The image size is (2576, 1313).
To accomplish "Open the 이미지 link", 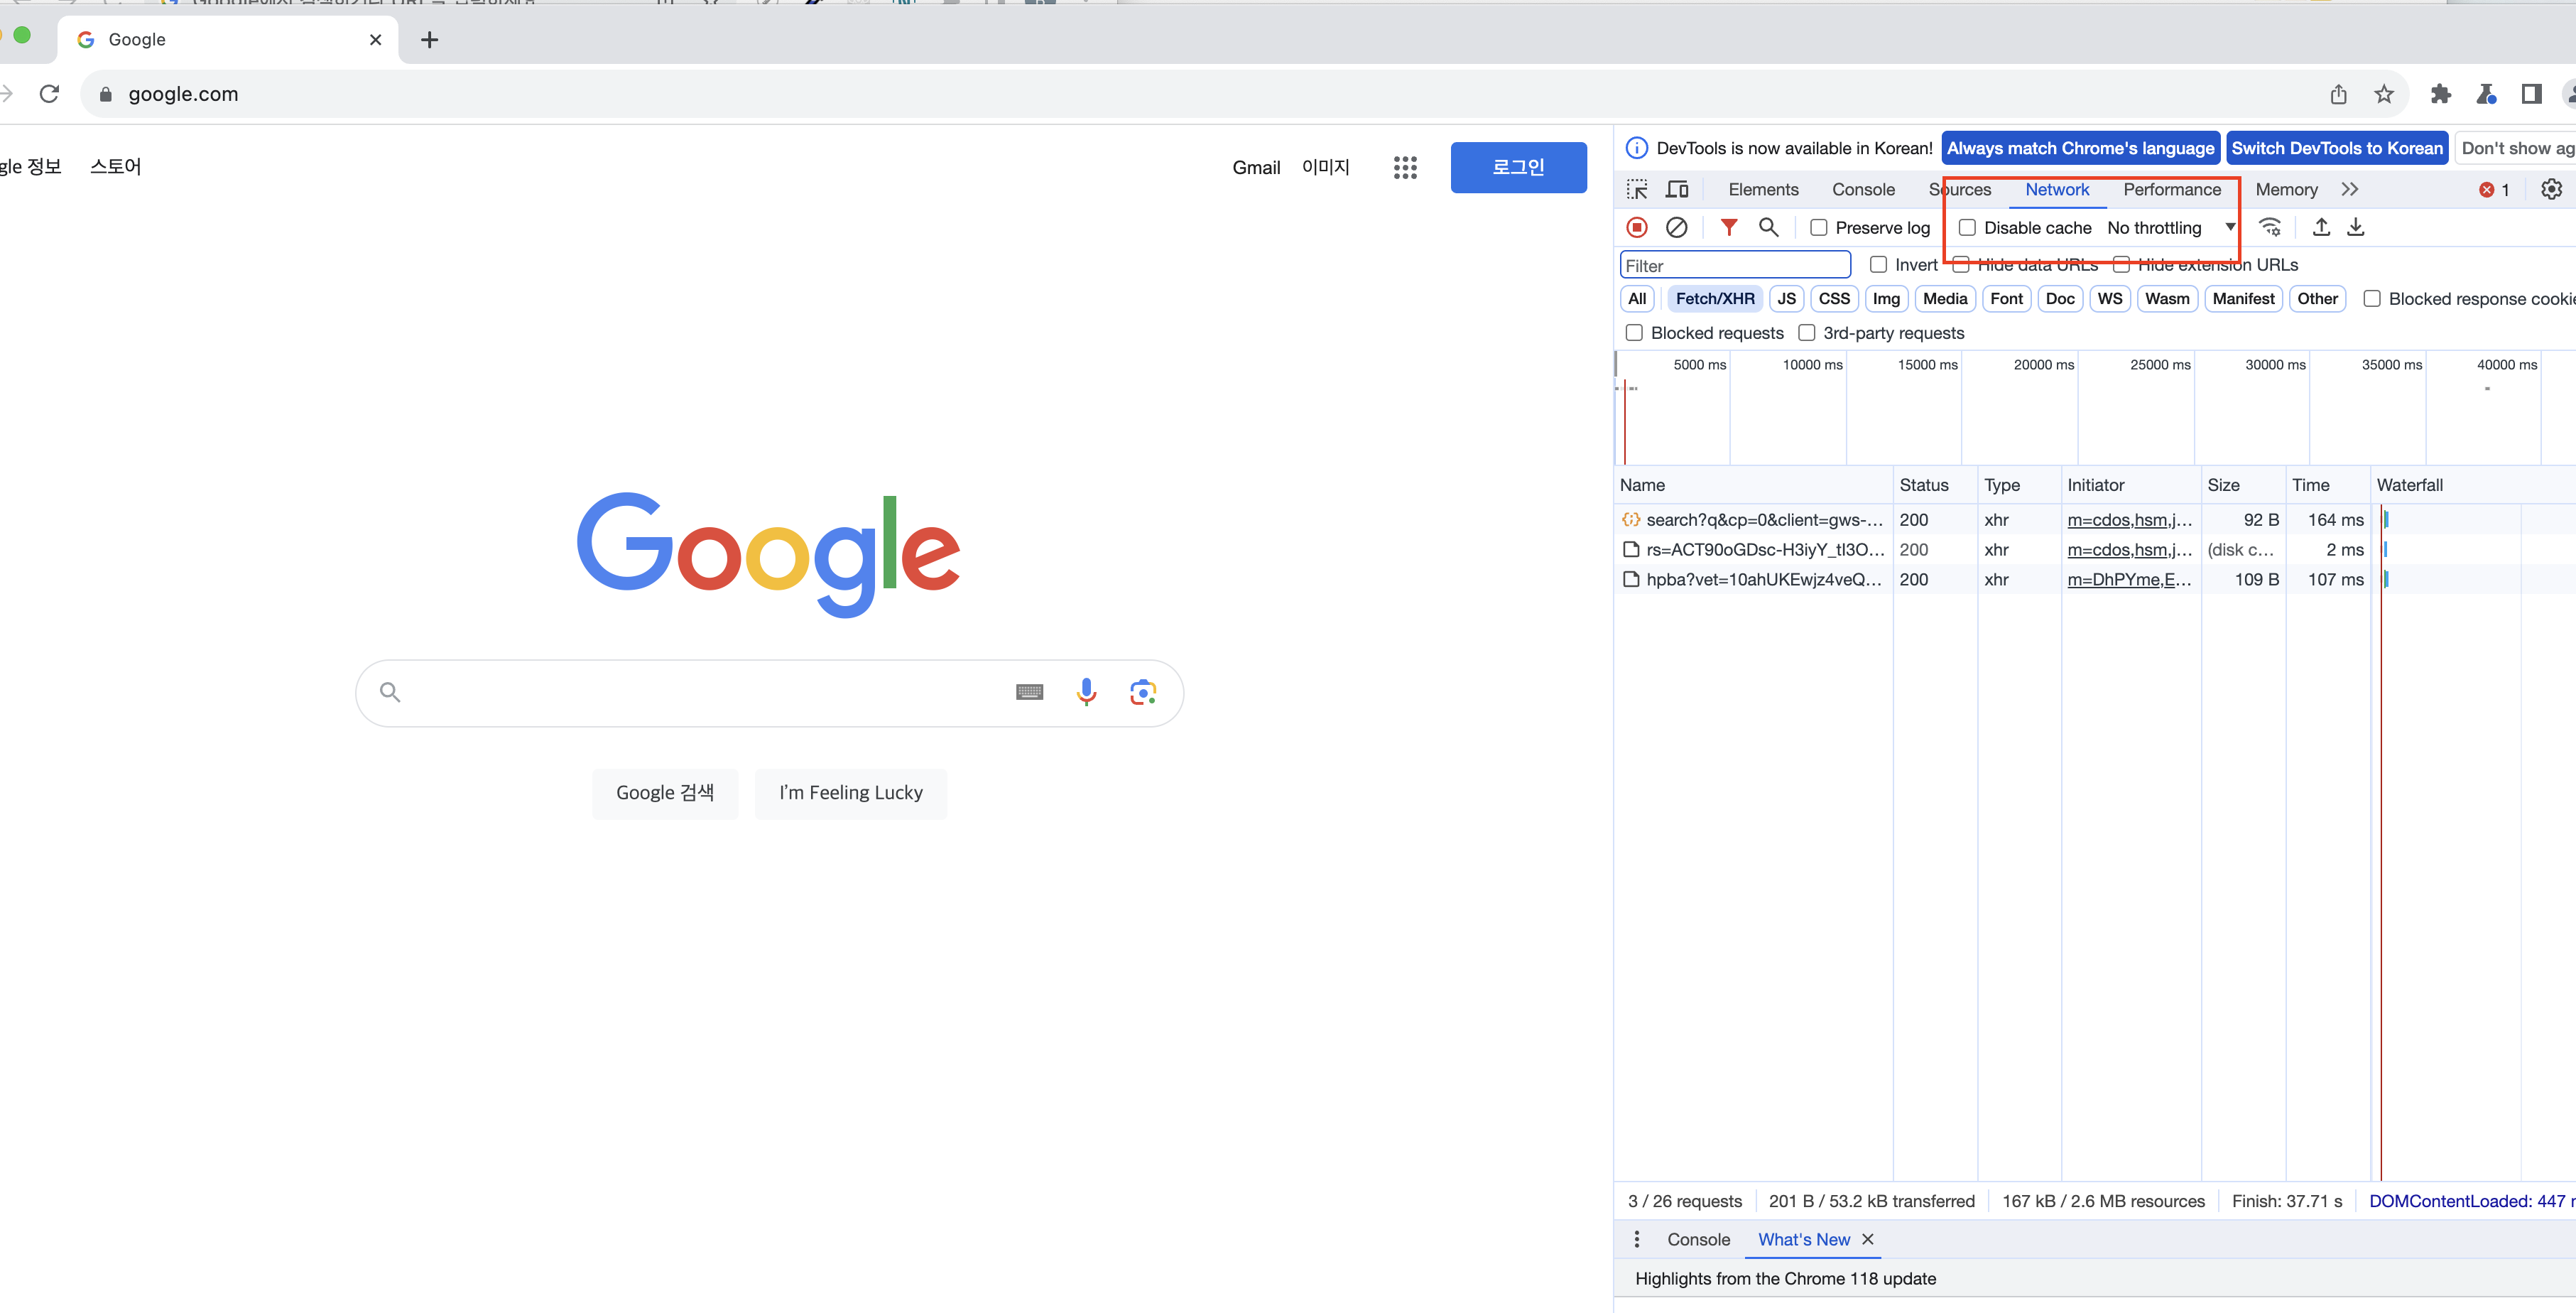I will pos(1326,168).
